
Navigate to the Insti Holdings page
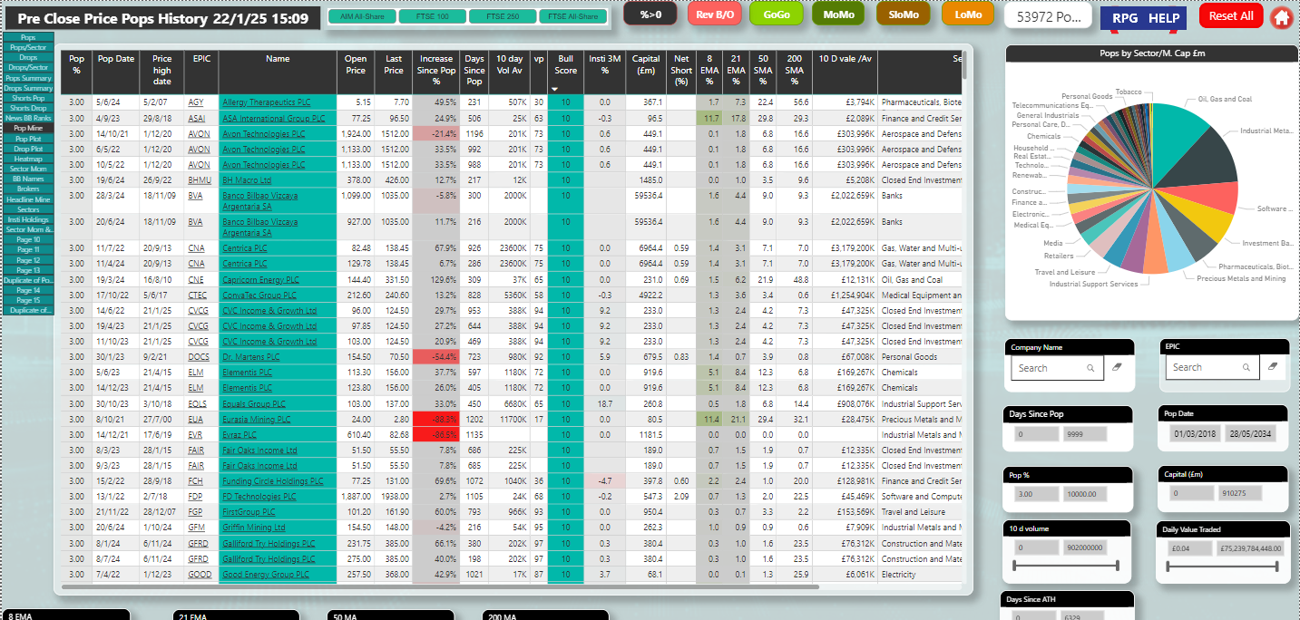[28, 219]
